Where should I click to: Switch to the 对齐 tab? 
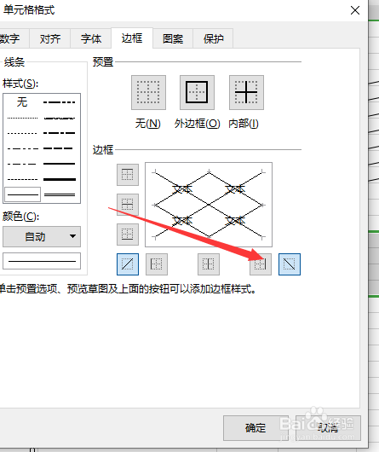click(50, 38)
